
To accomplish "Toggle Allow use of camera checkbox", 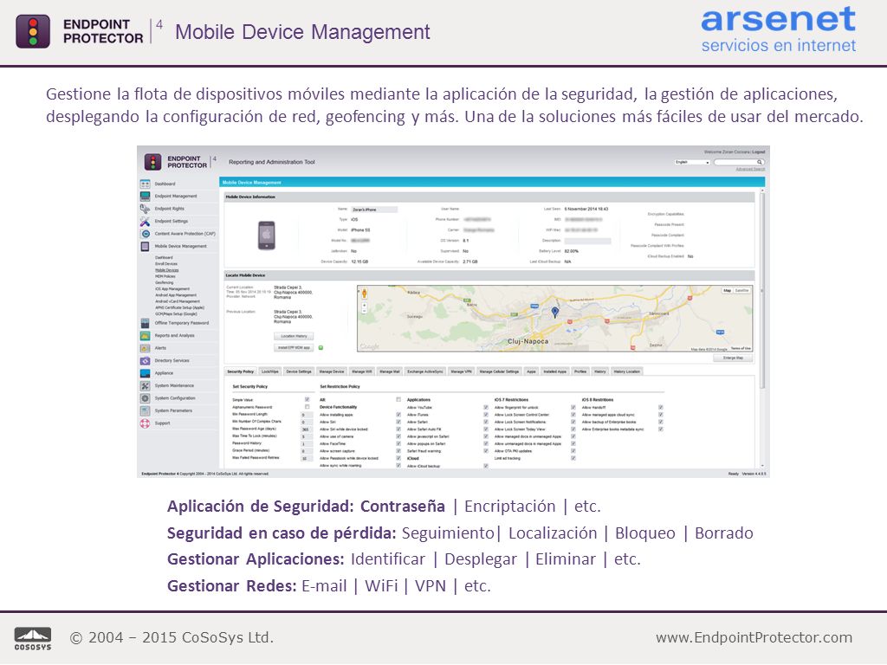I will click(398, 436).
